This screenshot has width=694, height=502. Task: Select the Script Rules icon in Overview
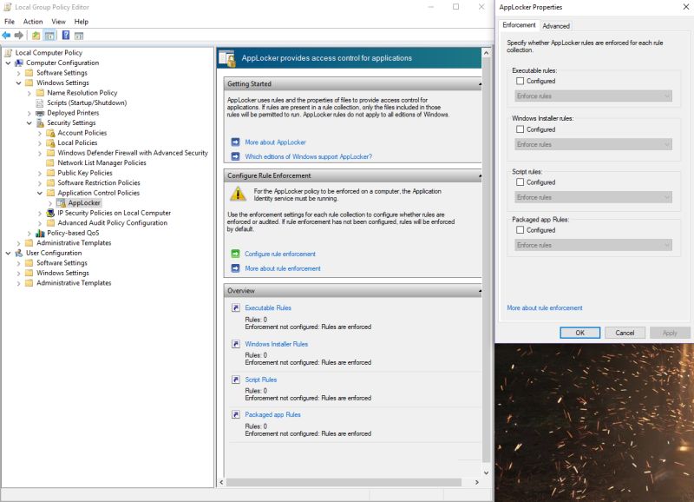(x=234, y=381)
